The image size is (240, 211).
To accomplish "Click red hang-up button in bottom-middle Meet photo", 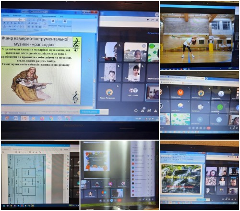I will [x=120, y=200].
